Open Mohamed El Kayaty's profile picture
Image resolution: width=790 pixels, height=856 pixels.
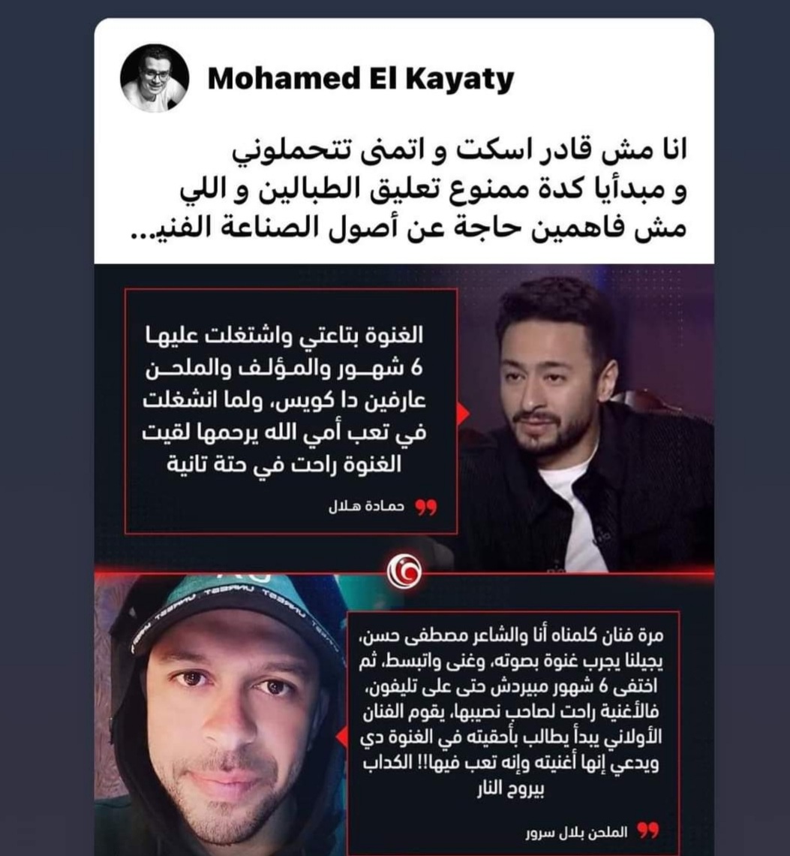pos(155,79)
